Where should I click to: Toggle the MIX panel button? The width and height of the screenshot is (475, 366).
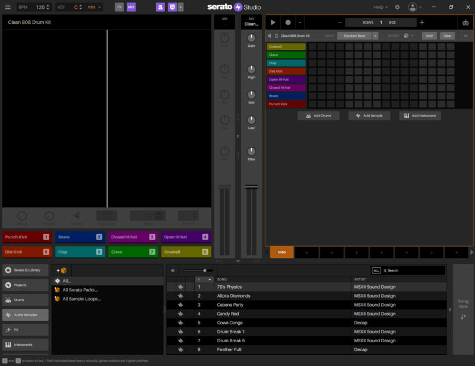(131, 7)
